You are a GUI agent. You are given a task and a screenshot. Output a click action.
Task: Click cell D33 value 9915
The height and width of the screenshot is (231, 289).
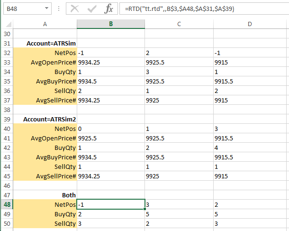pos(250,62)
